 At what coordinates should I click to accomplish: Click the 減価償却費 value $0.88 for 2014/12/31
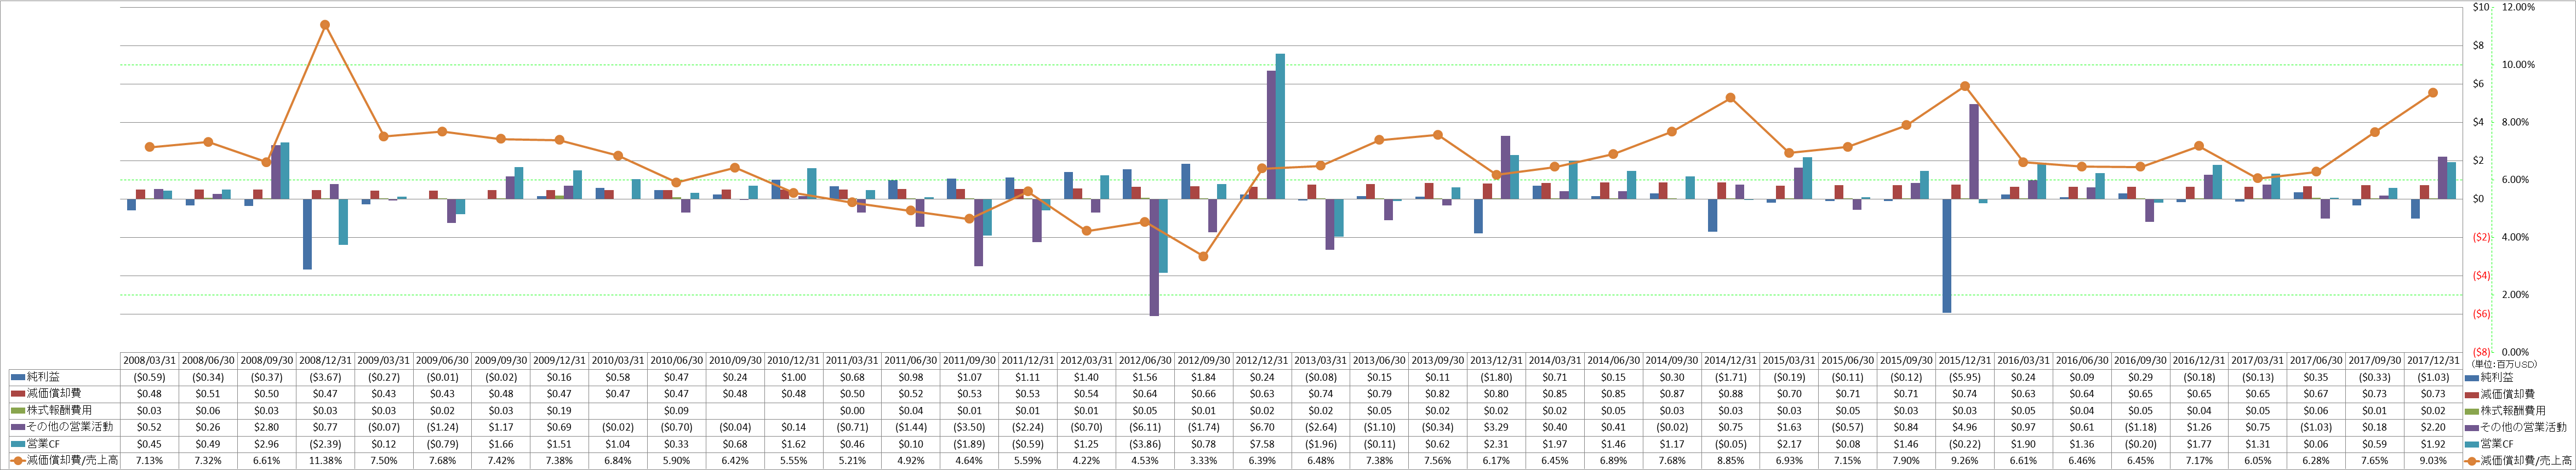(x=1730, y=394)
